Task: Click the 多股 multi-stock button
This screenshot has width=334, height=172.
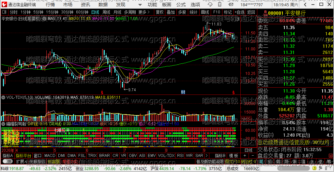Action: pyautogui.click(x=182, y=12)
